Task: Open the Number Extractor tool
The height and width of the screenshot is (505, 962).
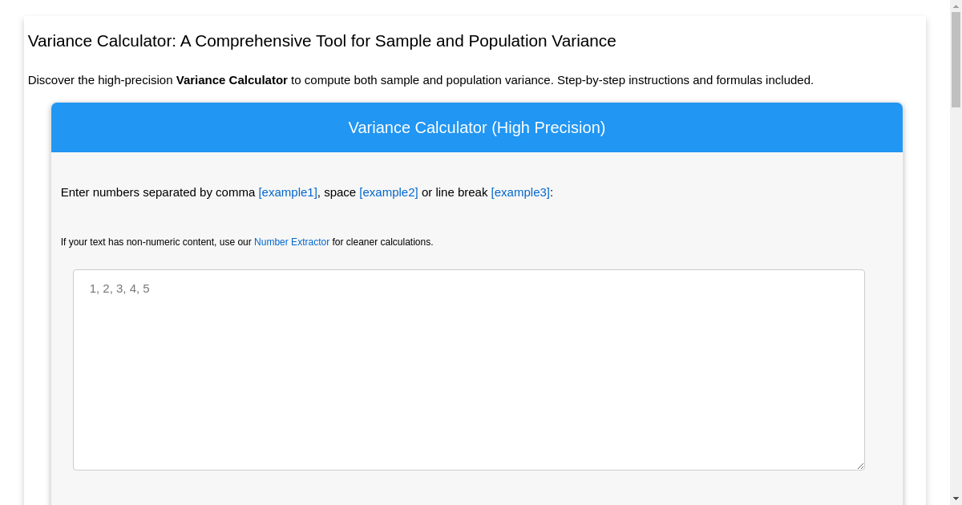Action: tap(292, 242)
